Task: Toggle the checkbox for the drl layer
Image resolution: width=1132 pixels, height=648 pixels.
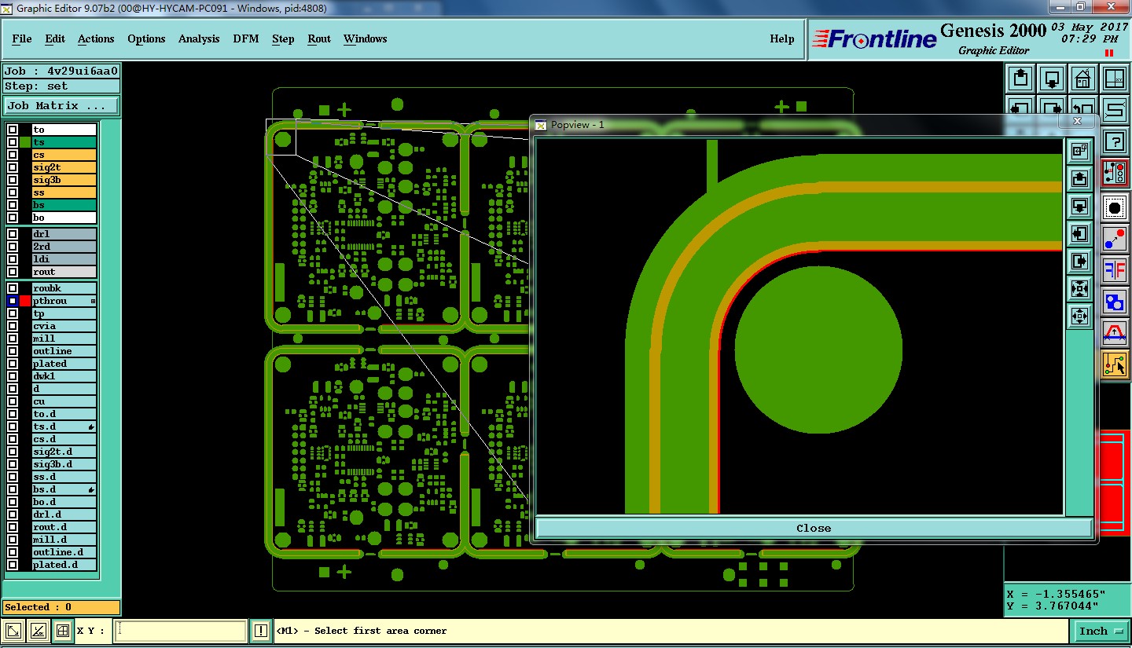Action: 13,234
